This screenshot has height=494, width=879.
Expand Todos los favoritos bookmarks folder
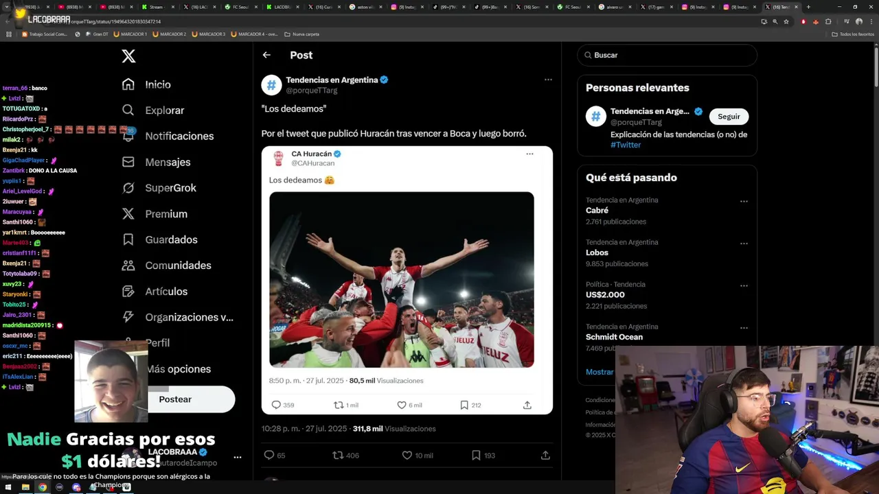pos(853,34)
